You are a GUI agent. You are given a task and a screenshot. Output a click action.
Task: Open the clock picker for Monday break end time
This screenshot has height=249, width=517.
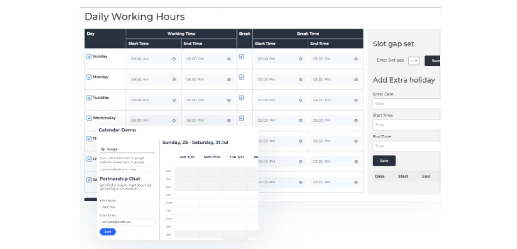pyautogui.click(x=356, y=80)
